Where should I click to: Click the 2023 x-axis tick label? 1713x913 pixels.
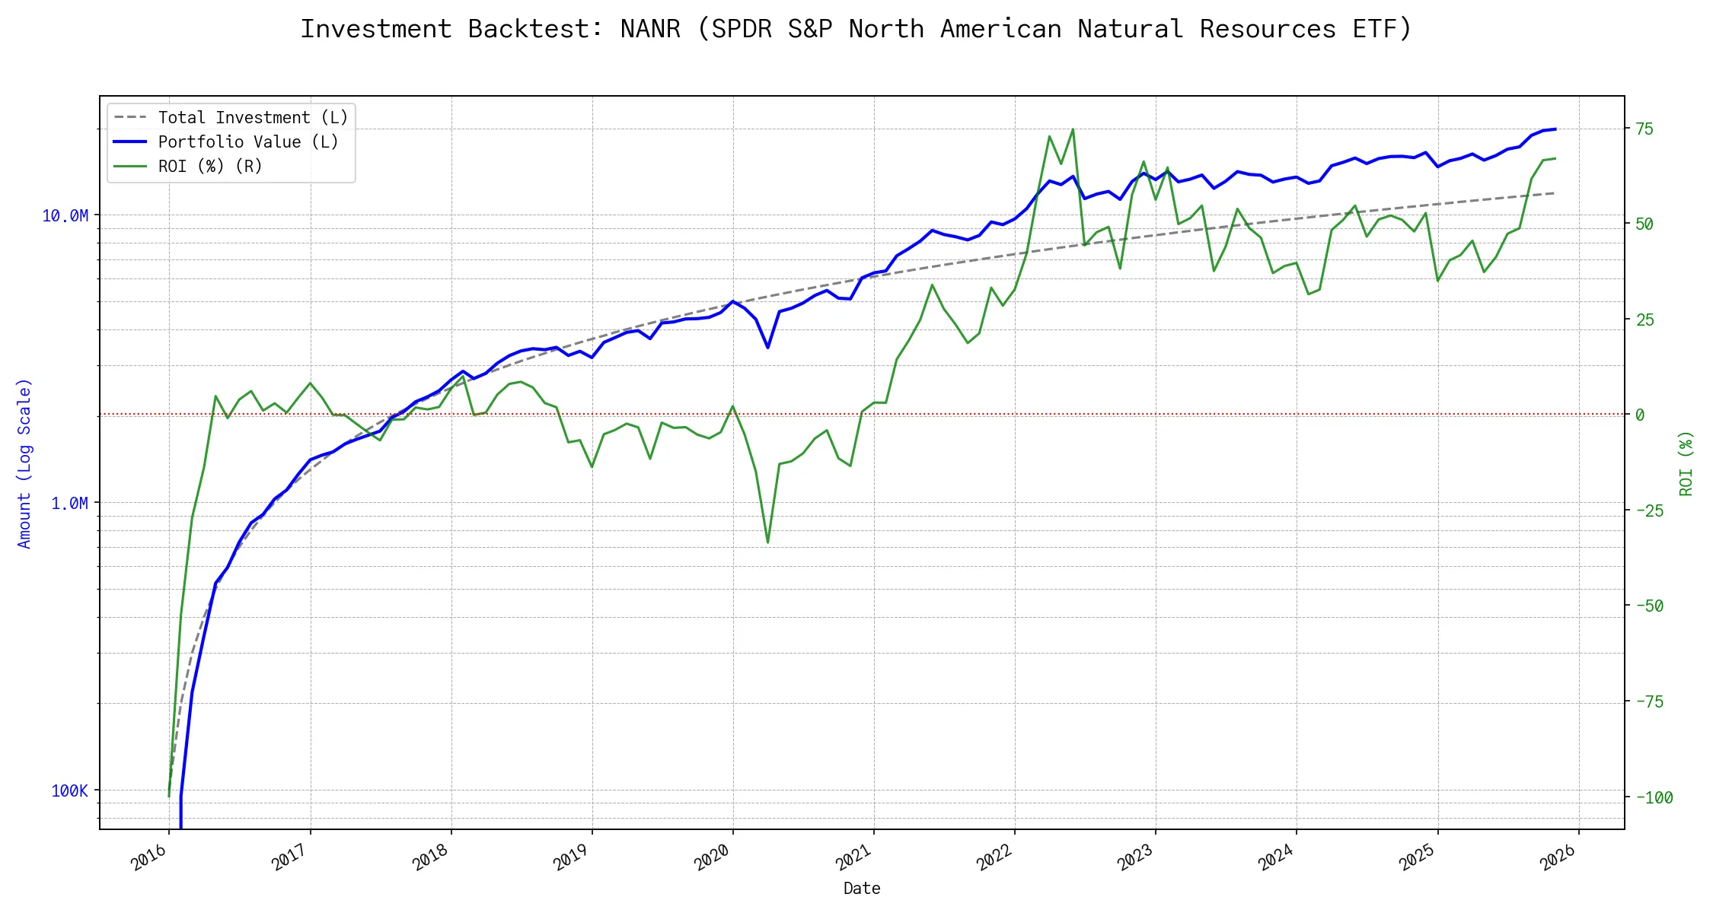1135,858
